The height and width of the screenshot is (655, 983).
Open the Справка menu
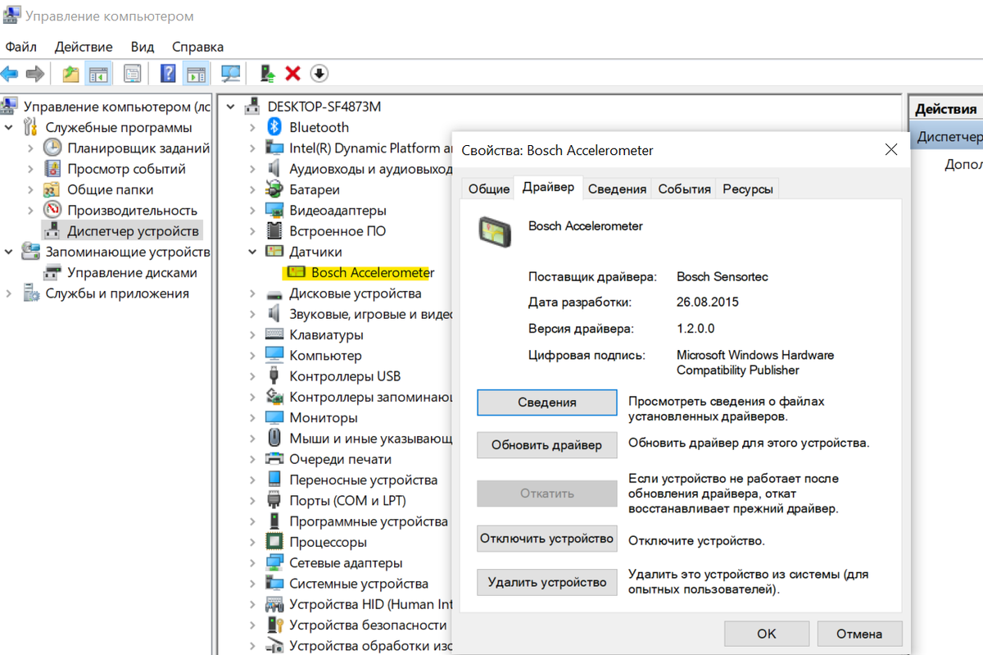[x=197, y=47]
